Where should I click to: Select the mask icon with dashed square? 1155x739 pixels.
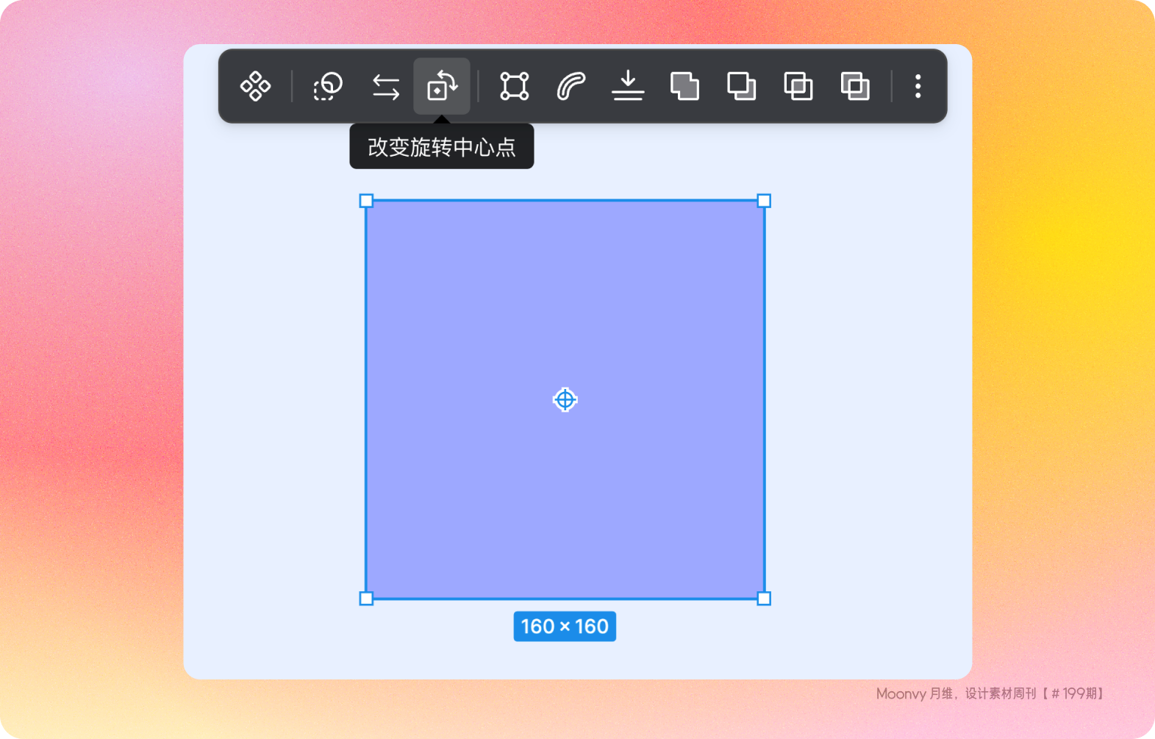pyautogui.click(x=327, y=87)
